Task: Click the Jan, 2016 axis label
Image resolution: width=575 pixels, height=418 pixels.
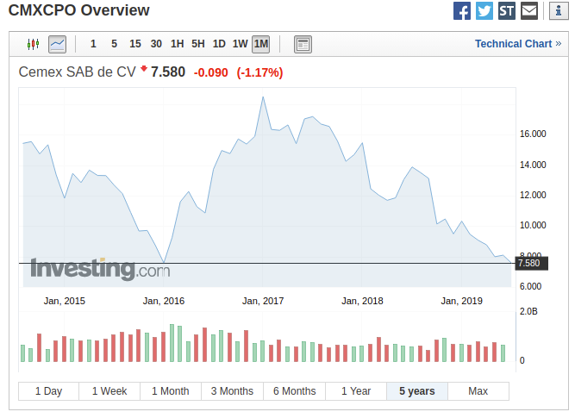Action: [x=164, y=301]
